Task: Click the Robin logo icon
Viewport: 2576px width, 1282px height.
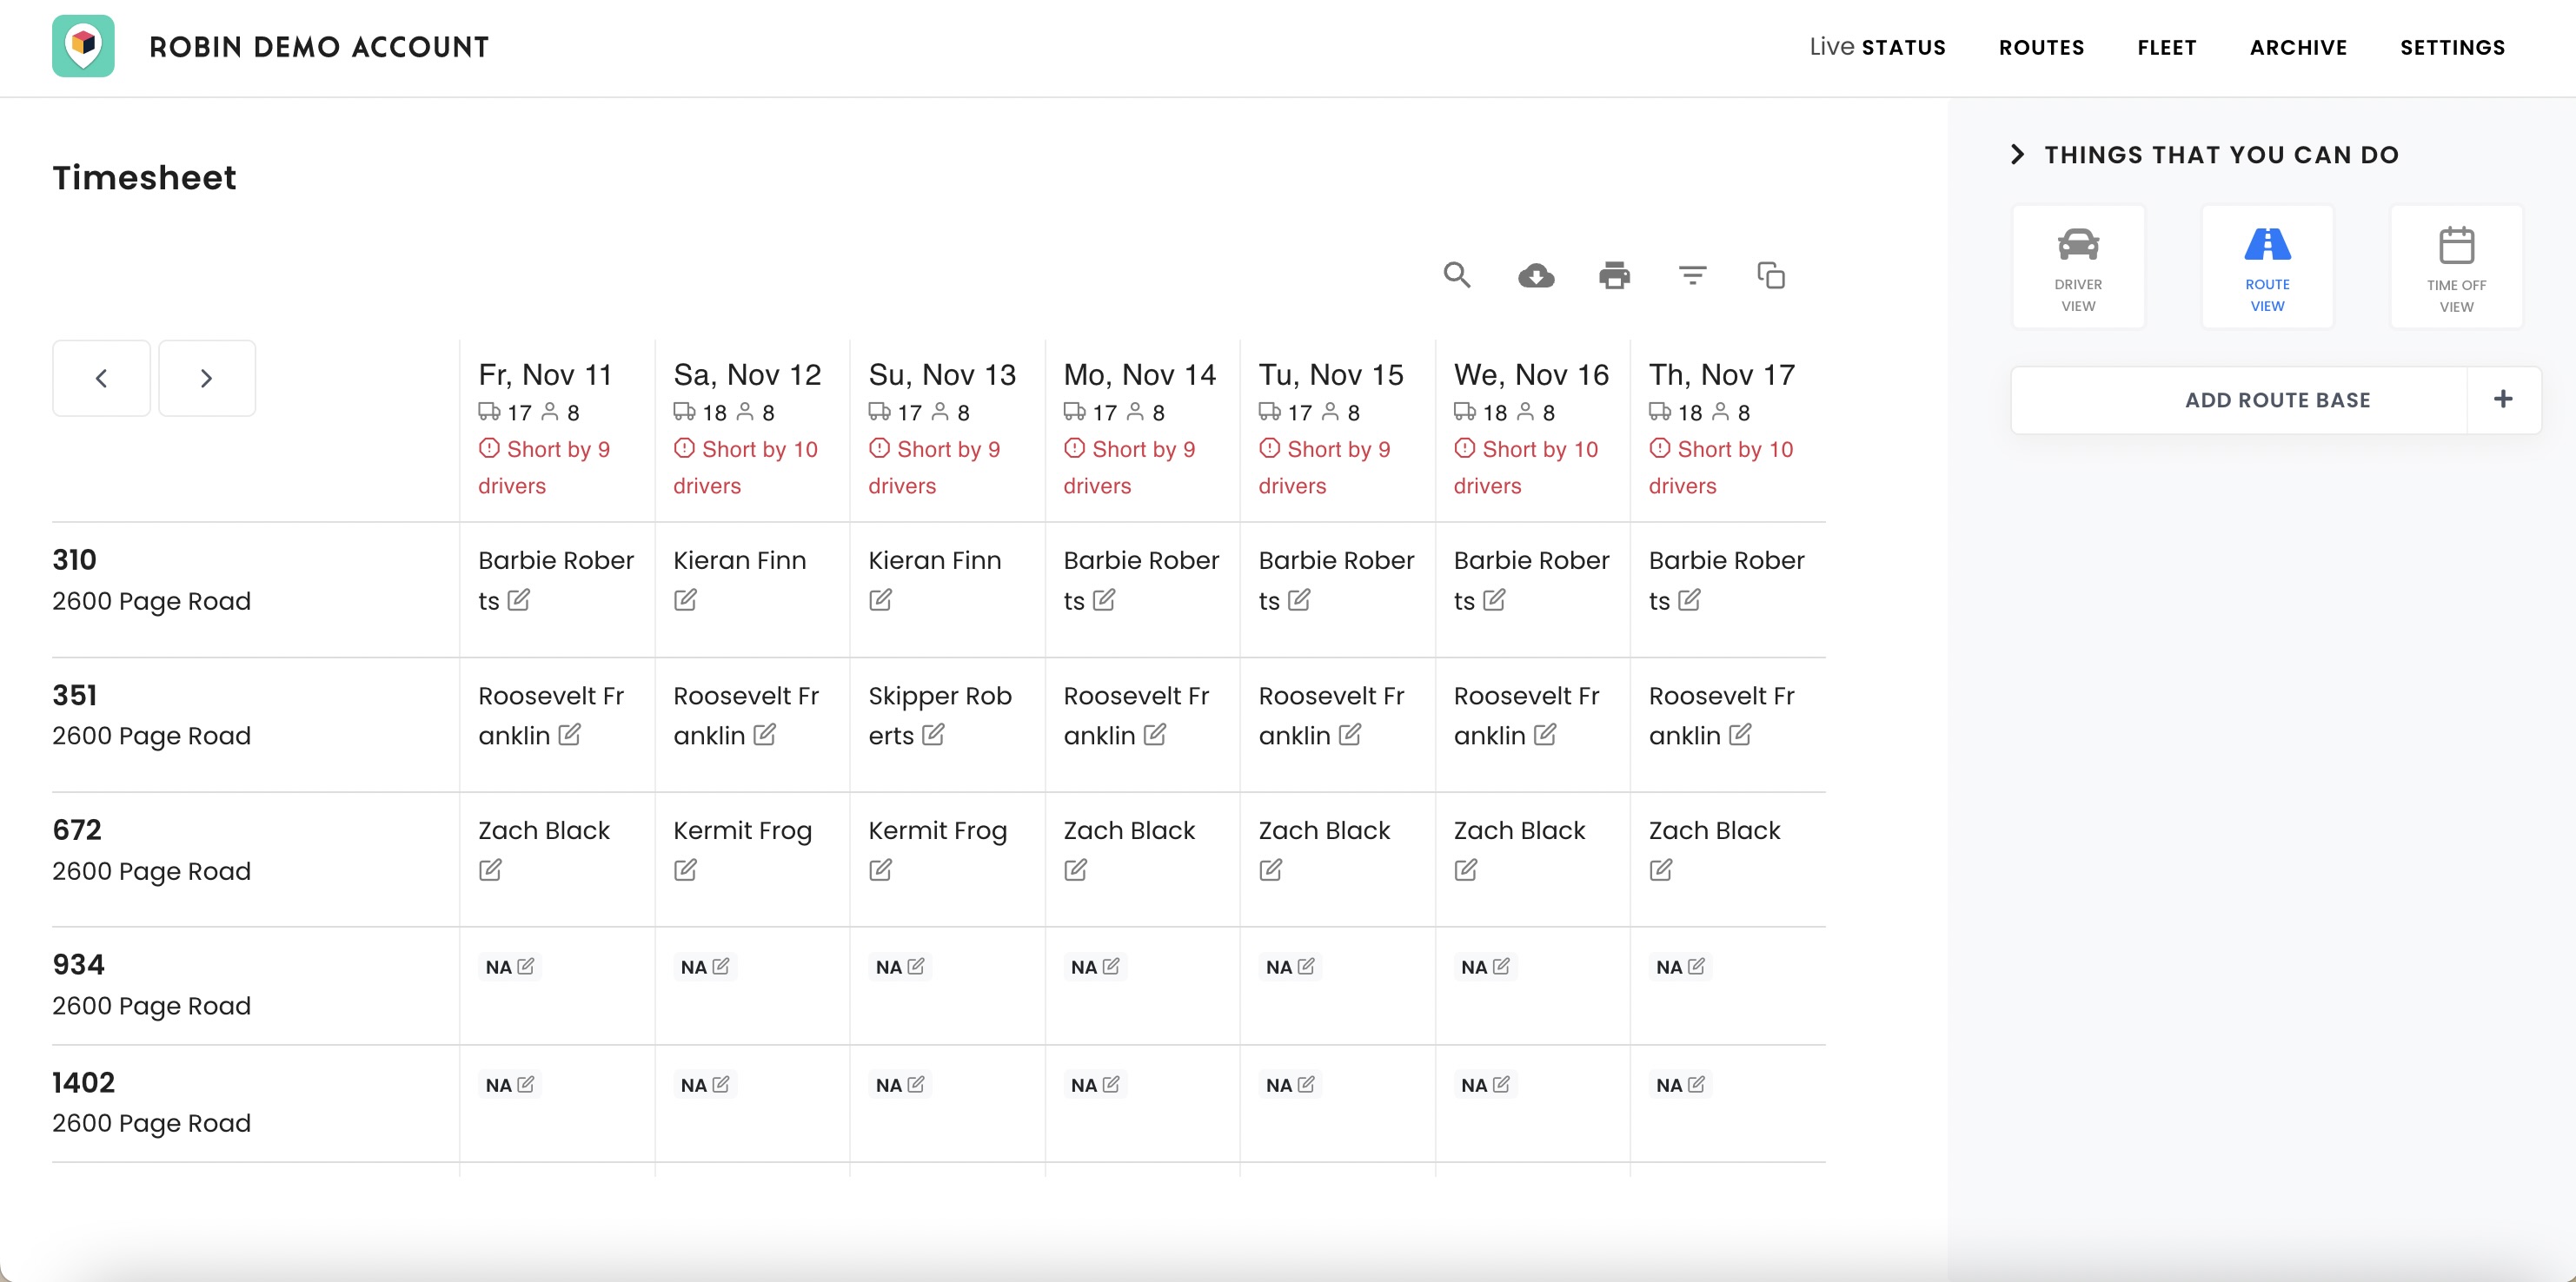Action: pos(83,46)
